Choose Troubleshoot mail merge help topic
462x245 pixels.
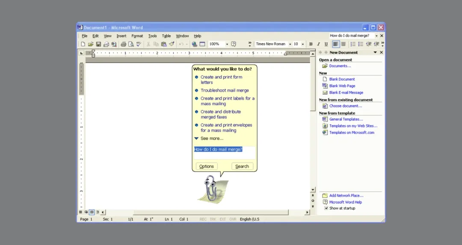(x=225, y=90)
